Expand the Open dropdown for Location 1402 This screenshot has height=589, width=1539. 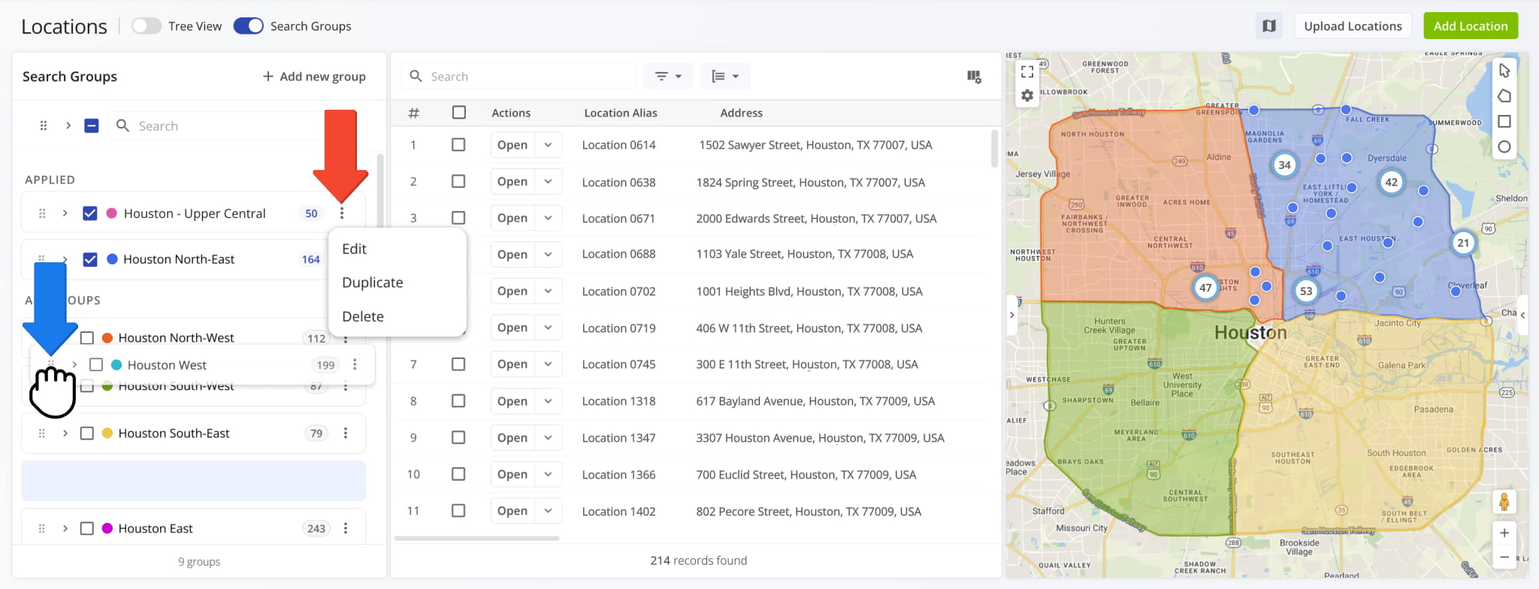[549, 511]
